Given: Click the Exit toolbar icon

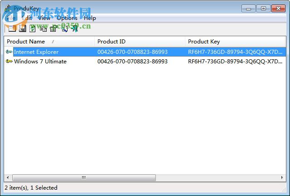Looking at the screenshot, I should 75,29.
